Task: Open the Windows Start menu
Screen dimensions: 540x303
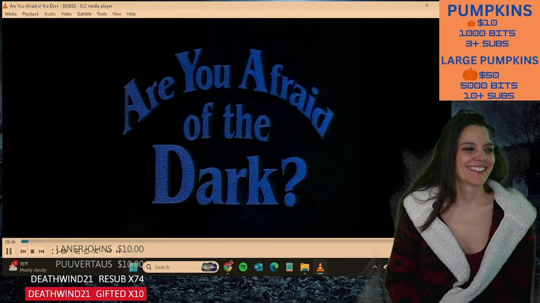Action: click(134, 267)
